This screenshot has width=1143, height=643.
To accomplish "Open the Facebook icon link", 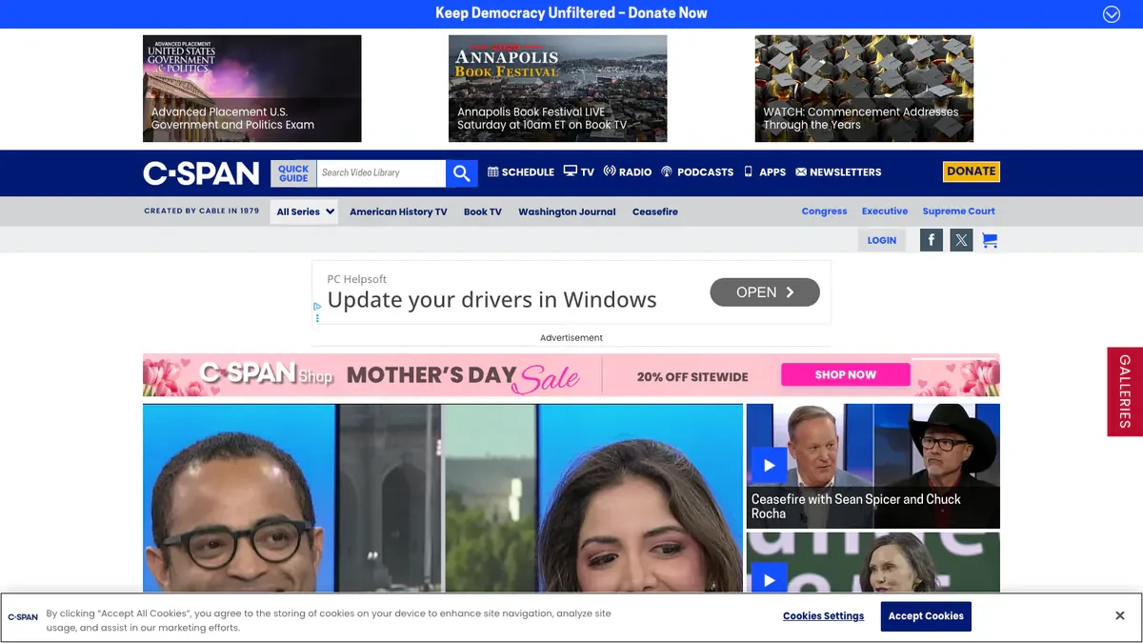I will [932, 240].
